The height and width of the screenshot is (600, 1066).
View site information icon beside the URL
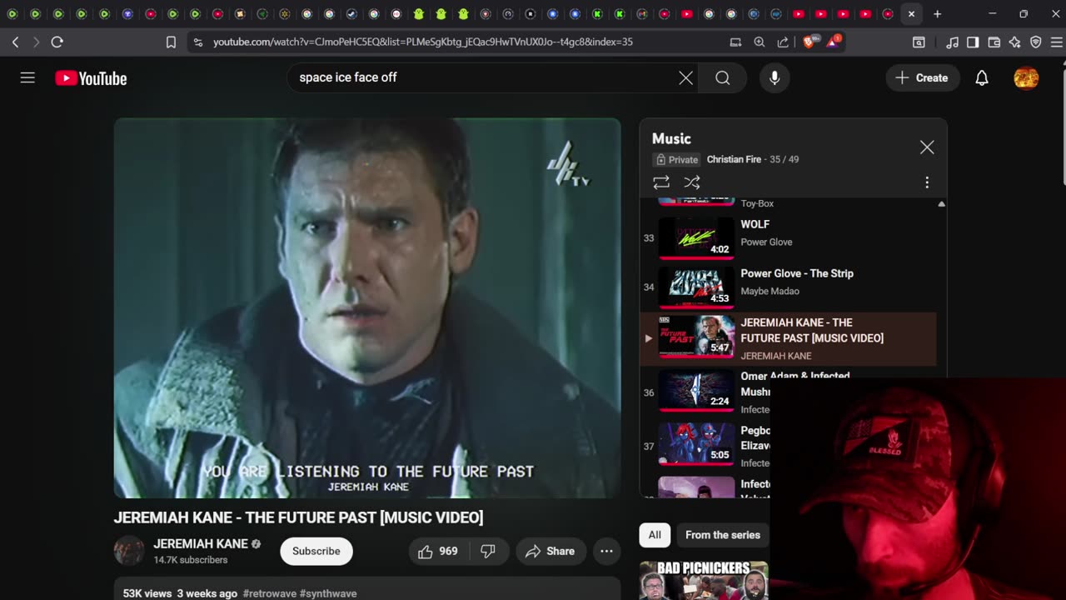197,42
